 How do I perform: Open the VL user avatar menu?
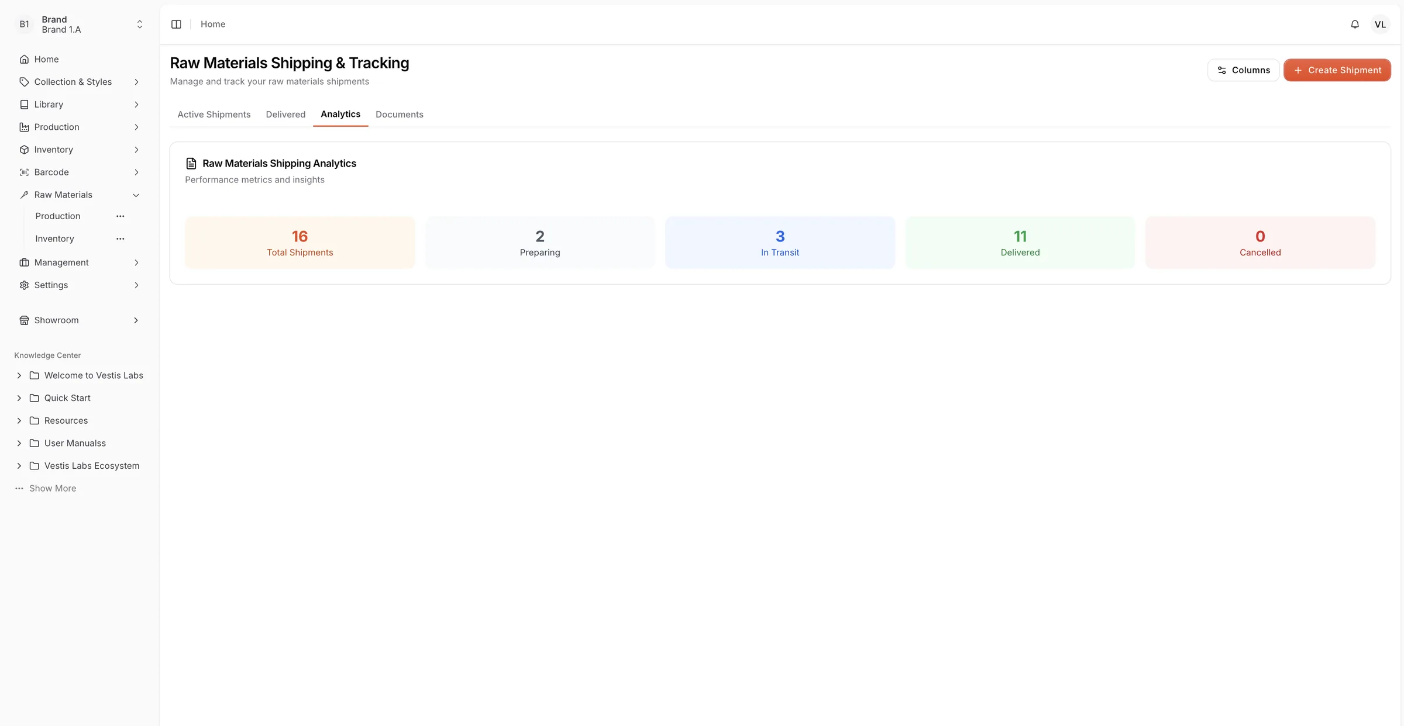pyautogui.click(x=1380, y=24)
